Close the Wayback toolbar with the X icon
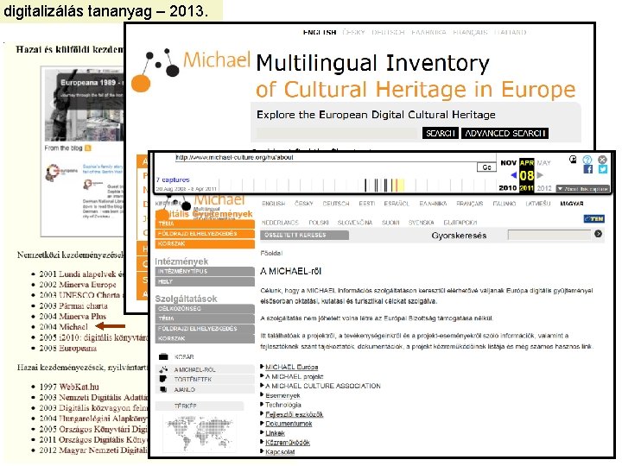 (603, 160)
